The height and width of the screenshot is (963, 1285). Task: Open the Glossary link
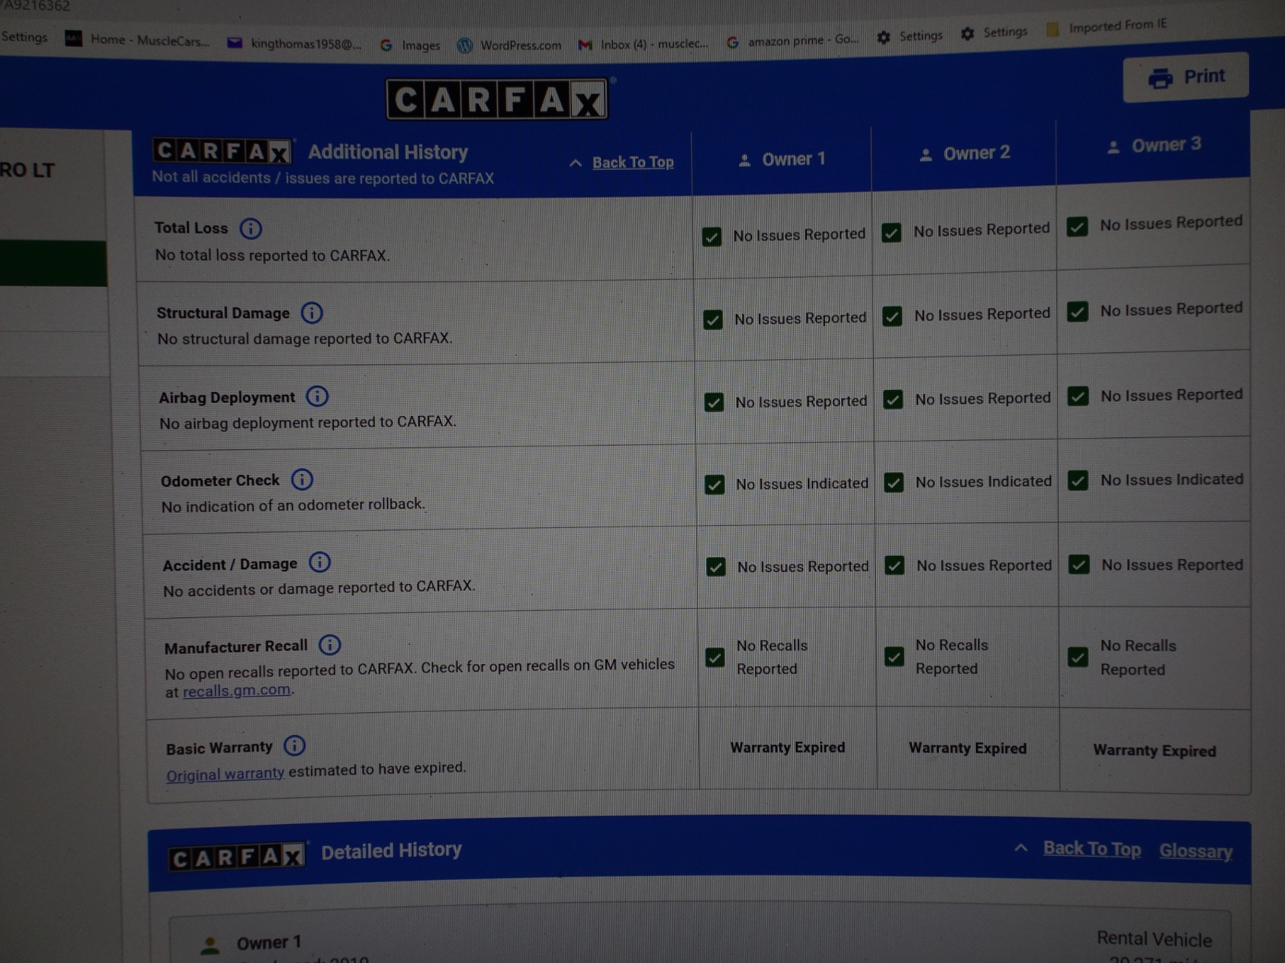click(1196, 851)
